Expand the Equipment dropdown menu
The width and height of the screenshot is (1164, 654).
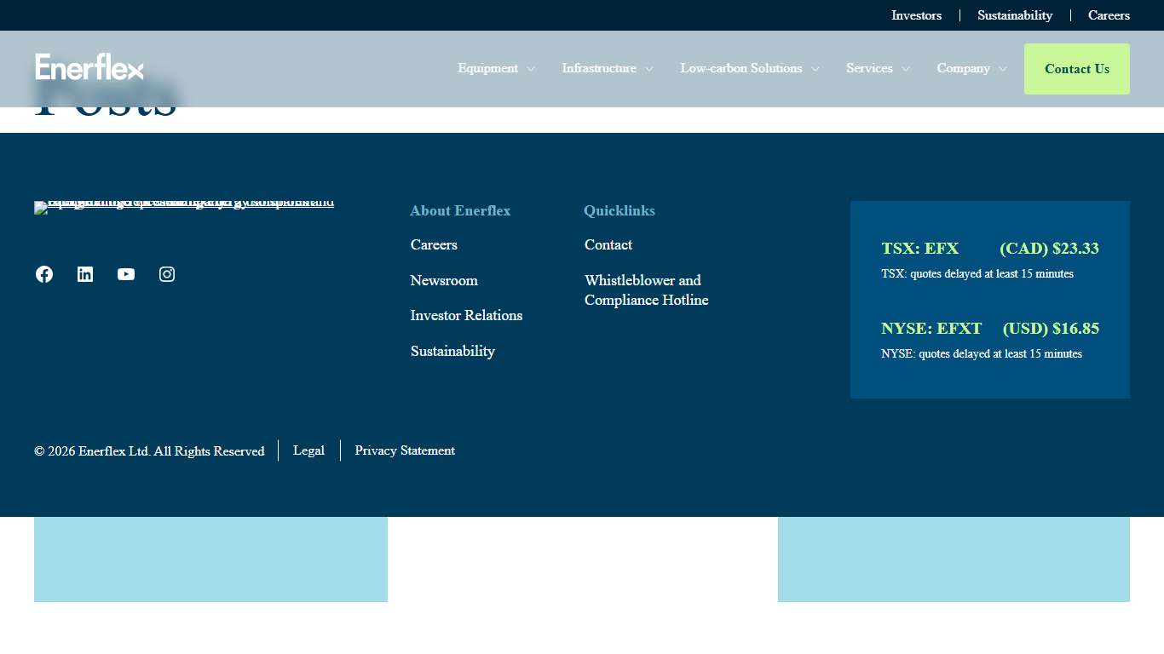click(x=496, y=69)
